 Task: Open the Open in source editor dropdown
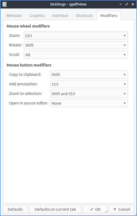tap(89, 103)
